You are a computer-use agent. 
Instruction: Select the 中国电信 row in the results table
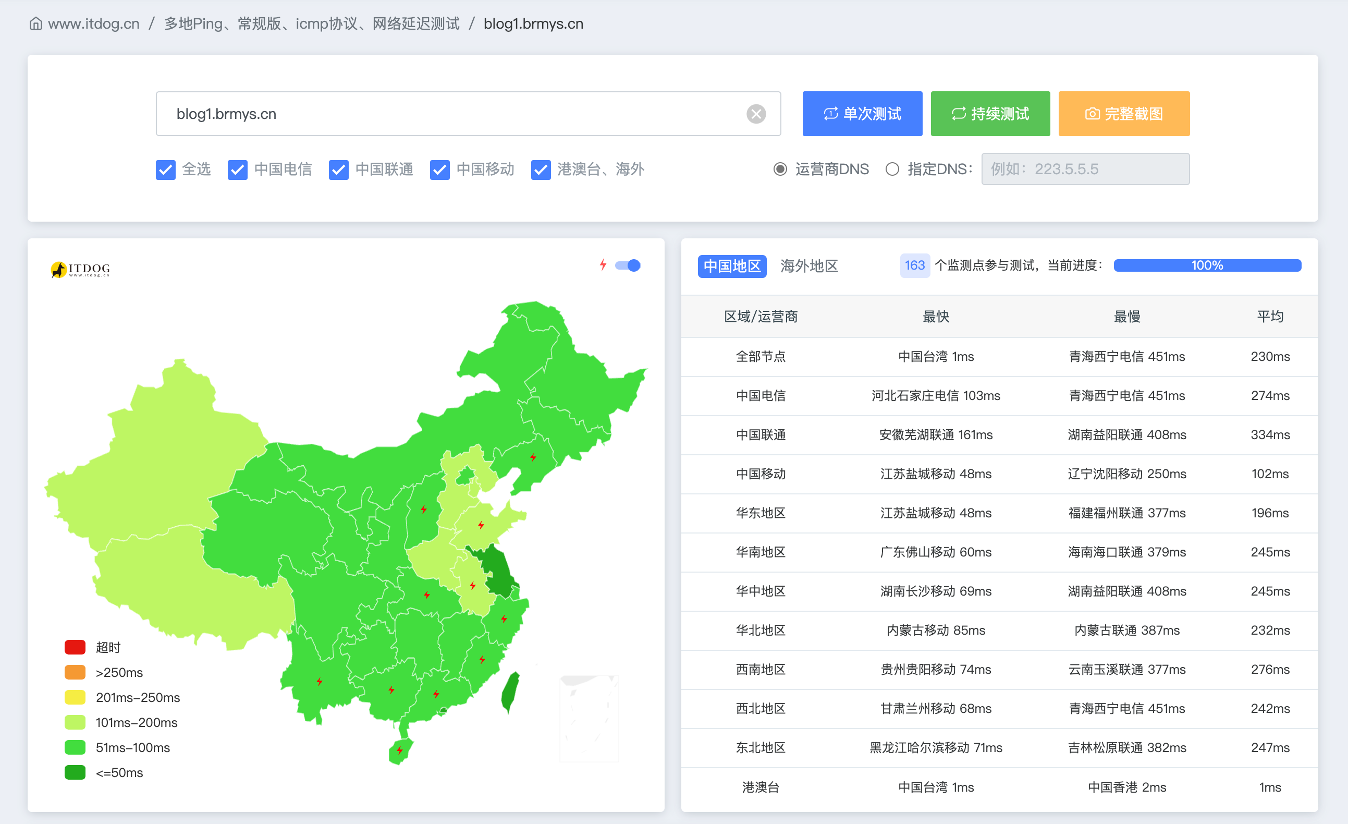999,396
